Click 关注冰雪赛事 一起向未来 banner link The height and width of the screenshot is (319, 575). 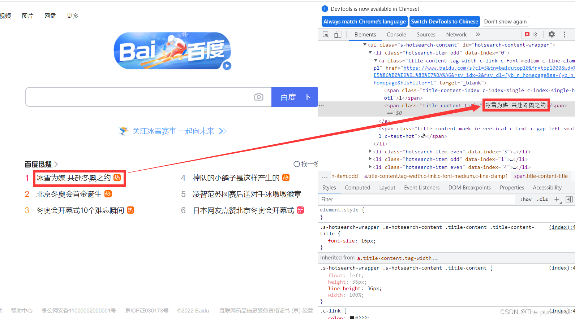(173, 131)
